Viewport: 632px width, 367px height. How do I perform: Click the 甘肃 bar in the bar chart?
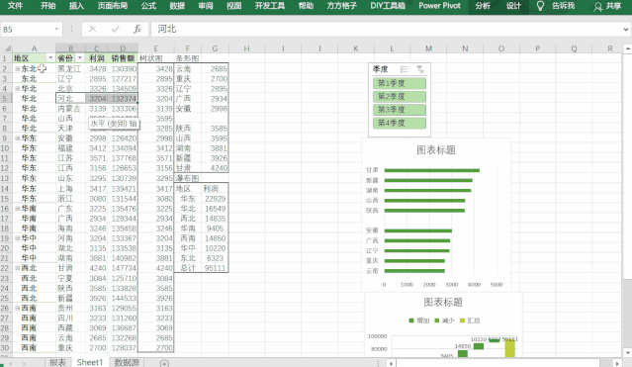pyautogui.click(x=431, y=170)
